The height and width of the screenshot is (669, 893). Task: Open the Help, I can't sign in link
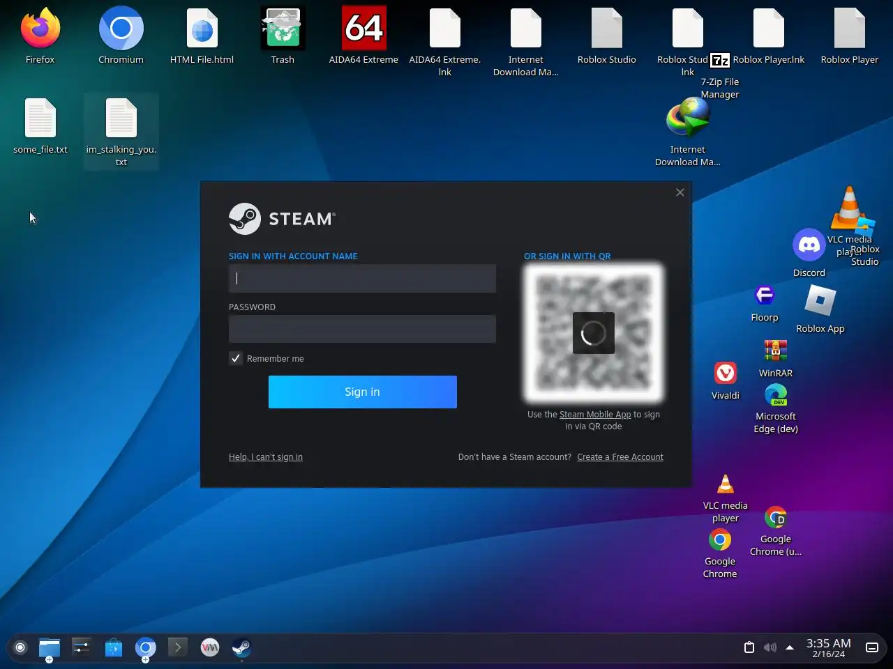click(266, 457)
